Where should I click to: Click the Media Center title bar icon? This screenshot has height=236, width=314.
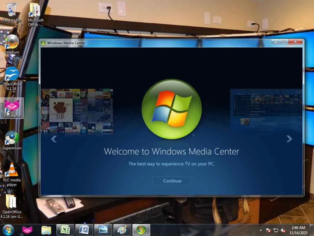pos(43,43)
